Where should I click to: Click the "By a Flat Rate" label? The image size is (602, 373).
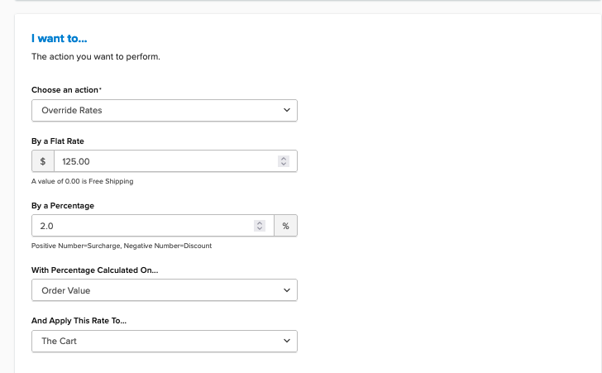click(58, 141)
